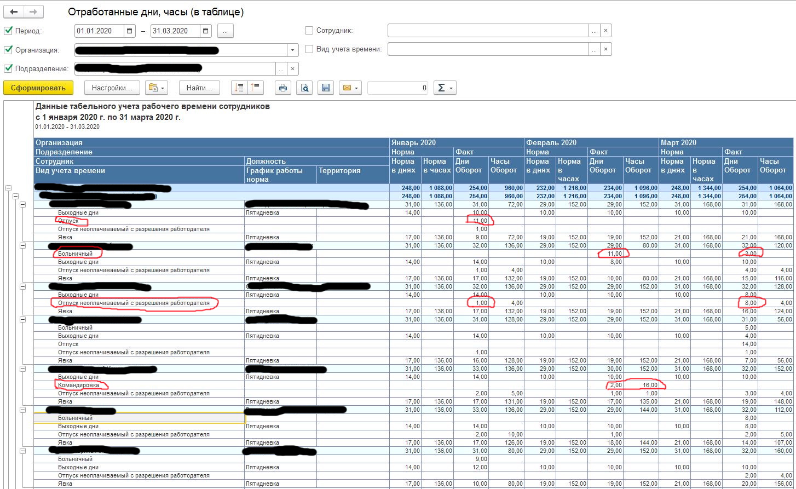Click the 107,00 value cell

[x=776, y=442]
